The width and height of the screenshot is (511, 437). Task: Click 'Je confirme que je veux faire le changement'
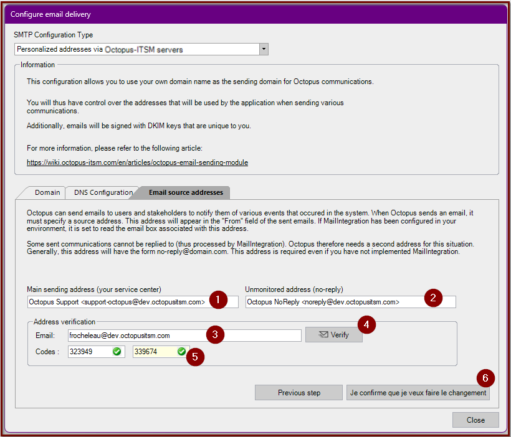pos(418,393)
